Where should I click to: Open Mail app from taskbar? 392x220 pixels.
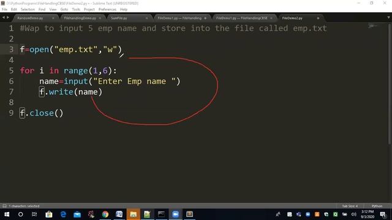pyautogui.click(x=77, y=215)
